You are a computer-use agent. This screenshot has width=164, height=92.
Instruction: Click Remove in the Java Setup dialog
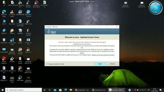(x=112, y=64)
